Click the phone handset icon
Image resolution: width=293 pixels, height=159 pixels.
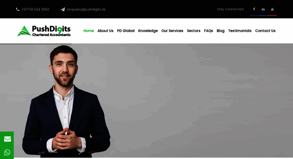point(18,9)
